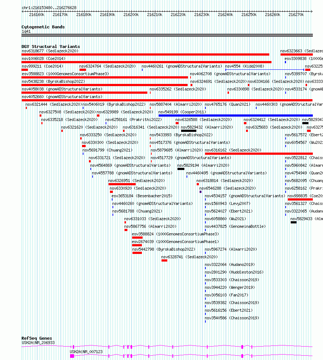
Task: Click the red nsv6326951 variant bar
Action: tap(122, 184)
